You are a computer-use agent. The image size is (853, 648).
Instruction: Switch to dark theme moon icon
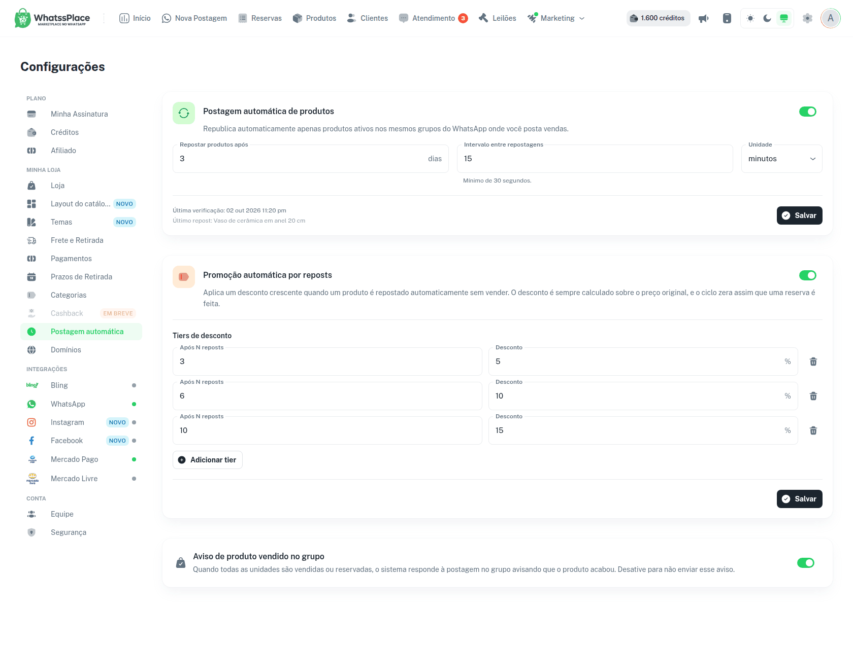click(x=767, y=18)
